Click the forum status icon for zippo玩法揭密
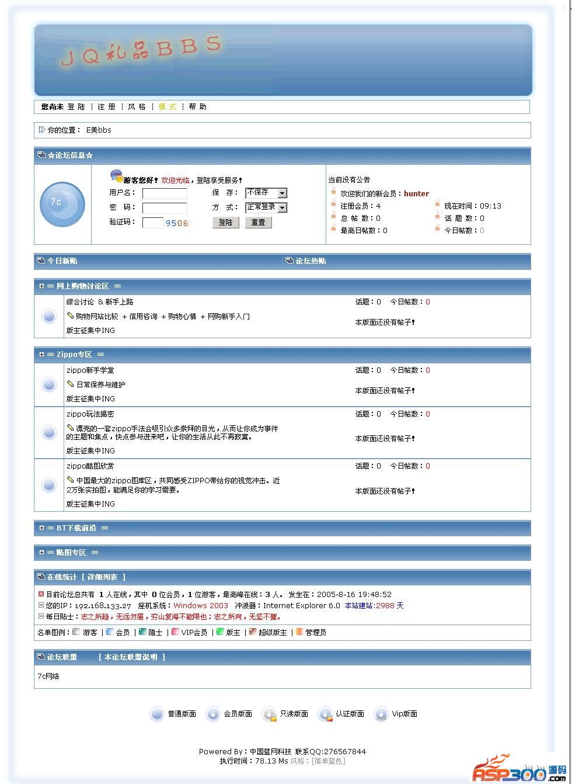The width and height of the screenshot is (572, 784). 49,432
